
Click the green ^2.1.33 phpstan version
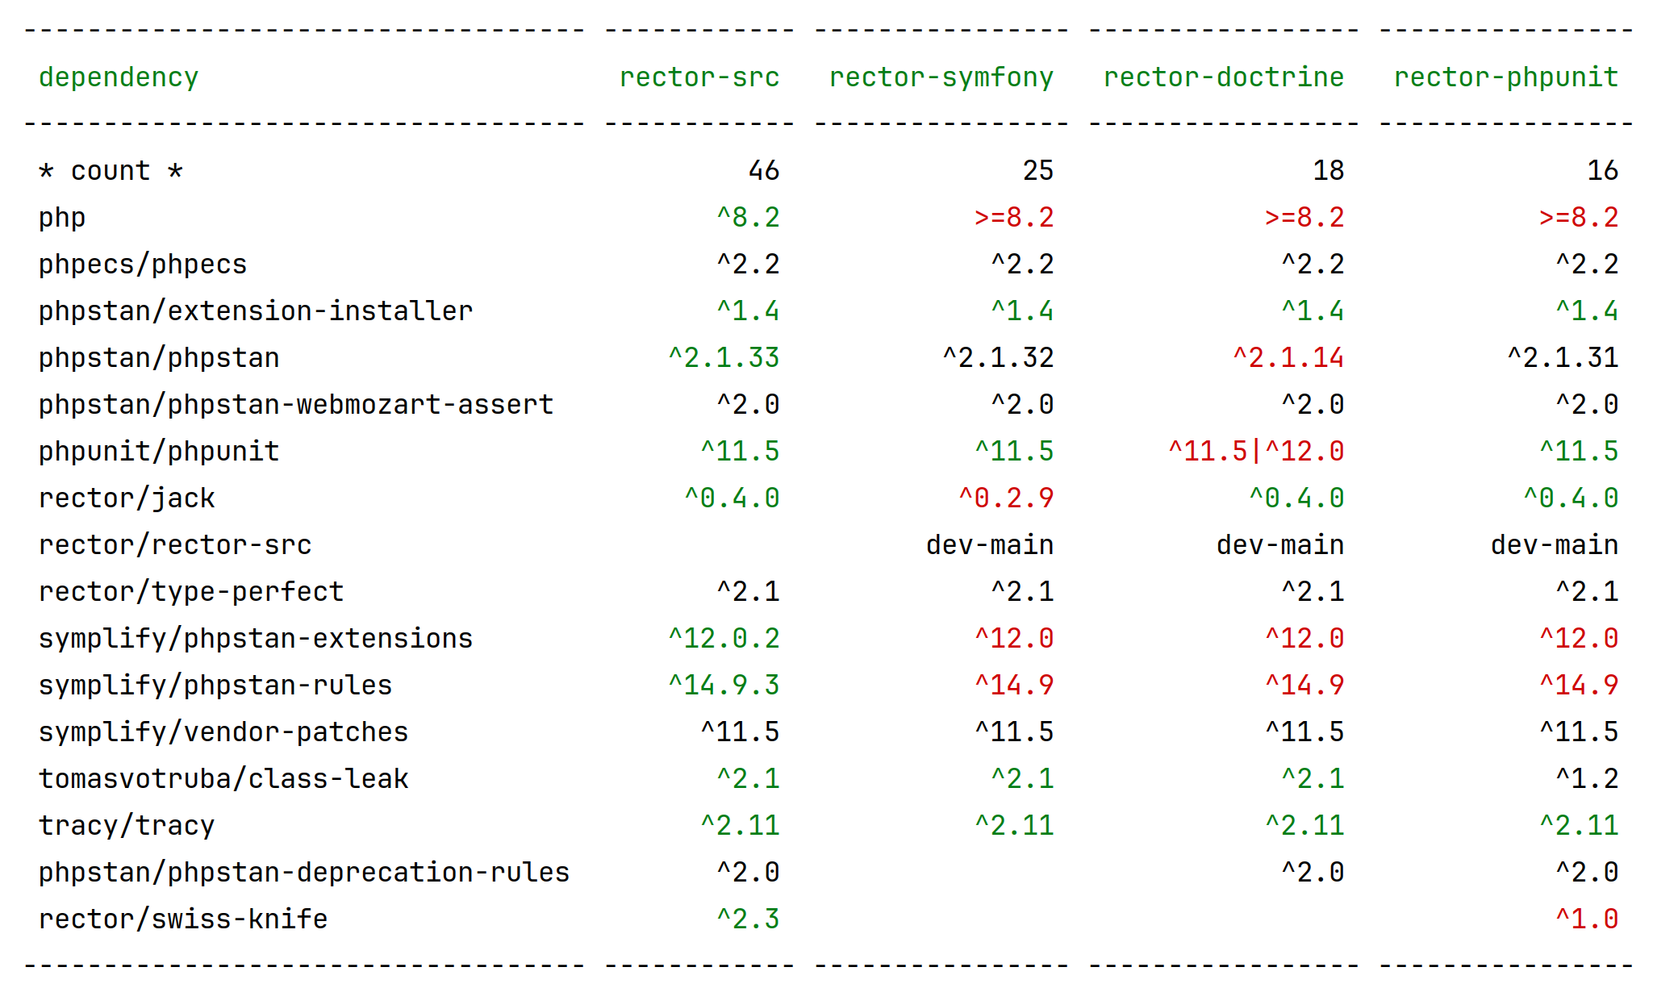point(724,358)
